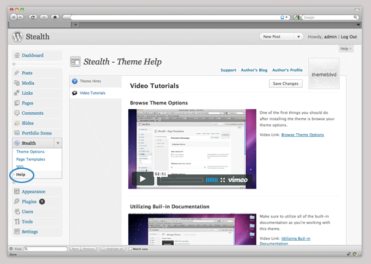Click the themeblvd logo thumbnail
The height and width of the screenshot is (264, 371).
[x=324, y=74]
